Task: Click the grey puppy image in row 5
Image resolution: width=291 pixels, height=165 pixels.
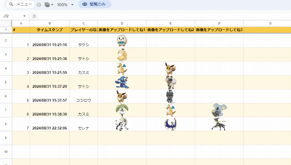Action: click(x=171, y=82)
